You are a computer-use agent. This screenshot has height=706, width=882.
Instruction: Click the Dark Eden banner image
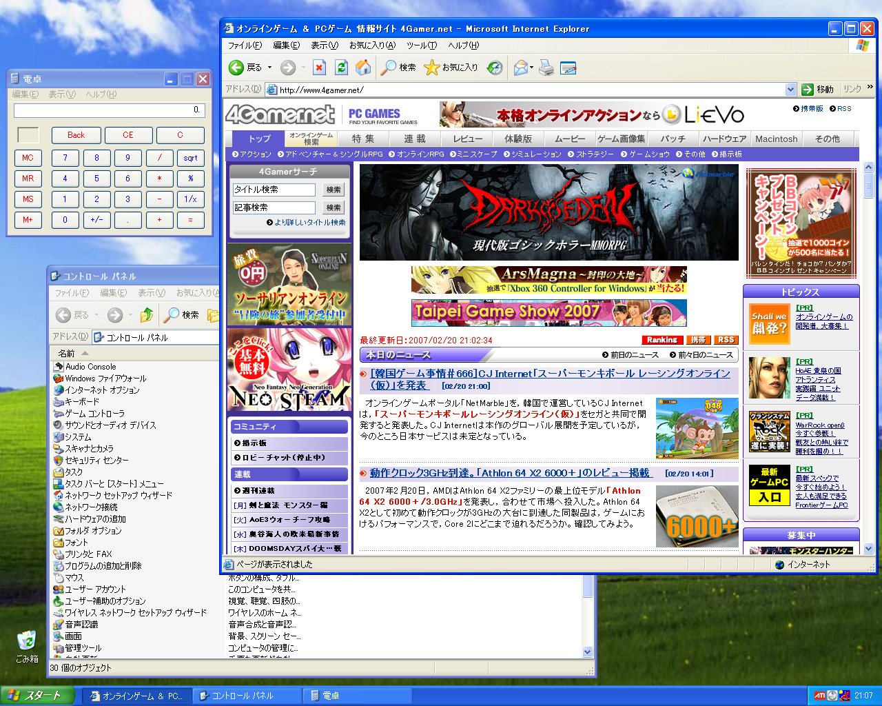549,212
